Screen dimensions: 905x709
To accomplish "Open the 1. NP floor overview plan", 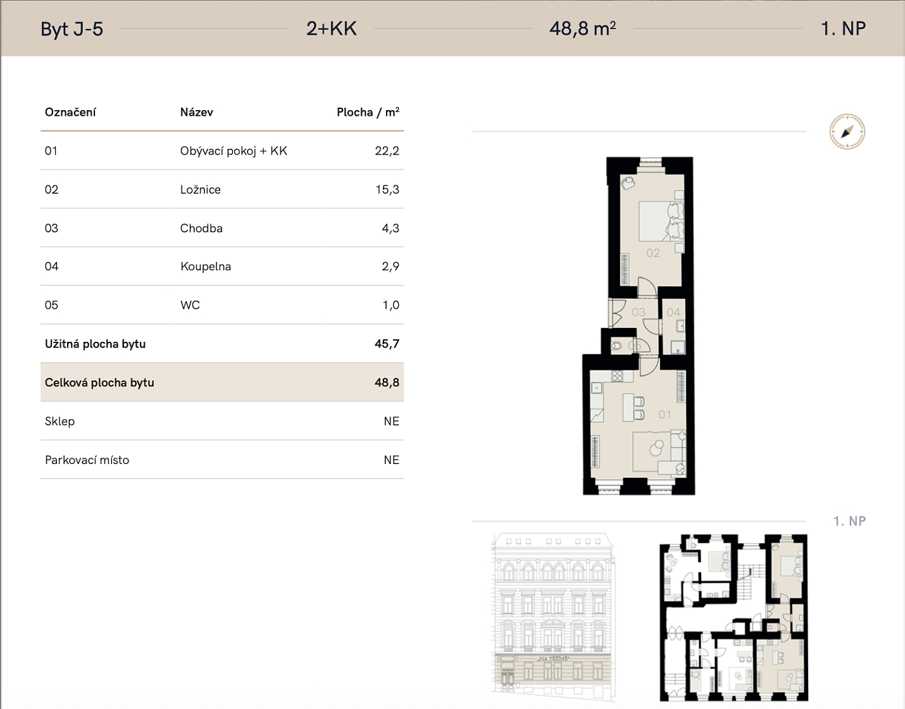I will pos(733,618).
